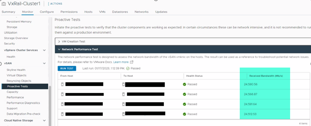The image size is (311, 126).
Task: Open Virtual Objects
Action: pyautogui.click(x=17, y=76)
